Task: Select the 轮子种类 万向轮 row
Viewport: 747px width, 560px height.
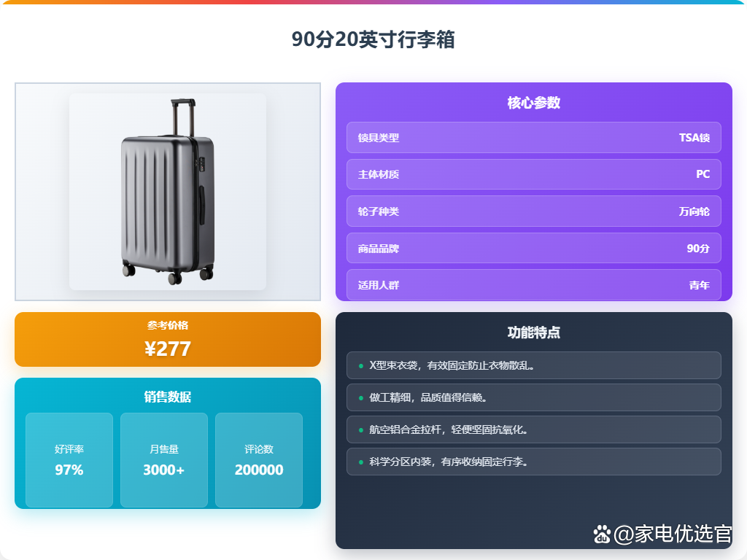Action: [x=533, y=211]
